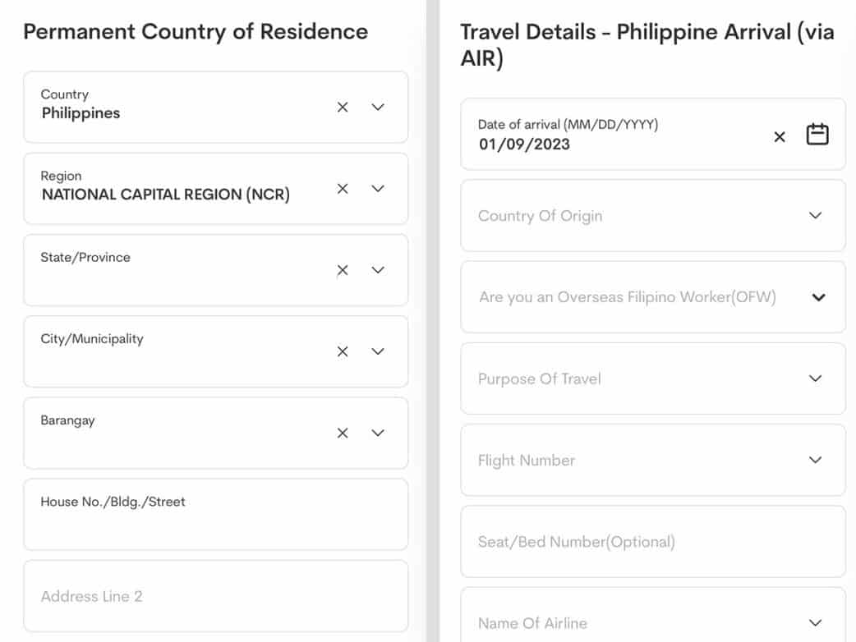
Task: Expand the Barangay dropdown chevron
Action: [x=378, y=433]
